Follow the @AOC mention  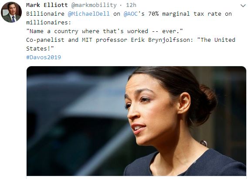click(131, 14)
